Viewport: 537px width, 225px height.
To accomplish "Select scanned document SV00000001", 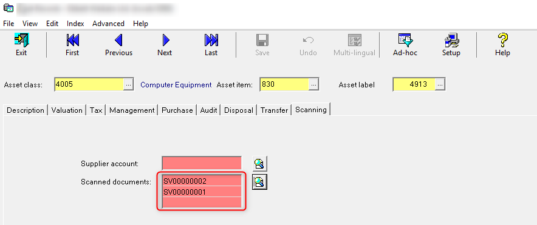I will [x=202, y=192].
